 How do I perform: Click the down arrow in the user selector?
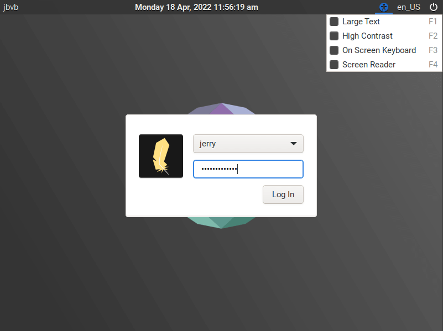[x=294, y=144]
